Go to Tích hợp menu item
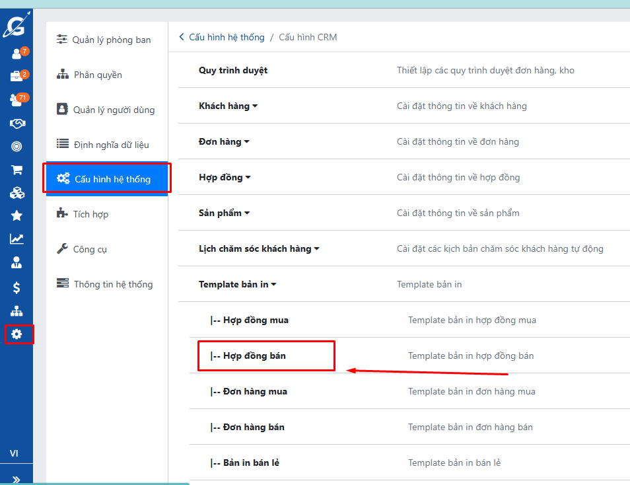The height and width of the screenshot is (485, 630). pyautogui.click(x=90, y=214)
